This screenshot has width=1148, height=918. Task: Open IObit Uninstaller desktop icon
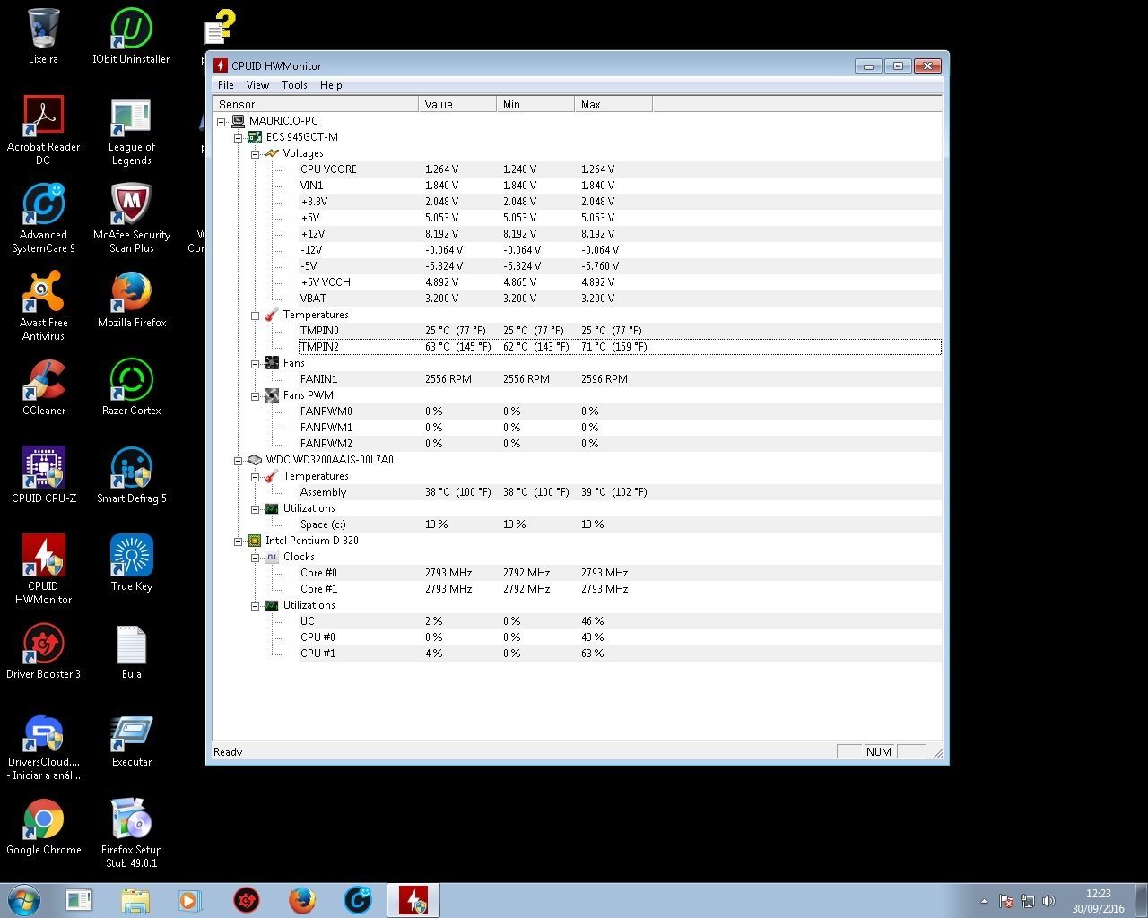(x=131, y=37)
